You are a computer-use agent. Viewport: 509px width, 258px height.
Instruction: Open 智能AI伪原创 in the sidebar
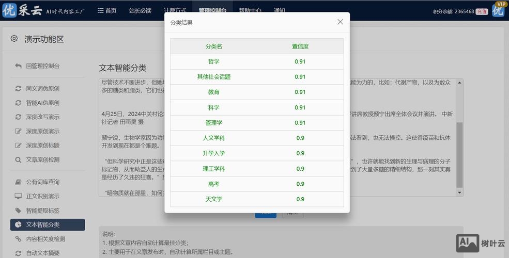pyautogui.click(x=43, y=103)
